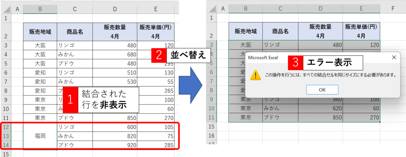Select row 14 header in left worksheet
Viewport: 406px width, 157px height.
click(6, 145)
